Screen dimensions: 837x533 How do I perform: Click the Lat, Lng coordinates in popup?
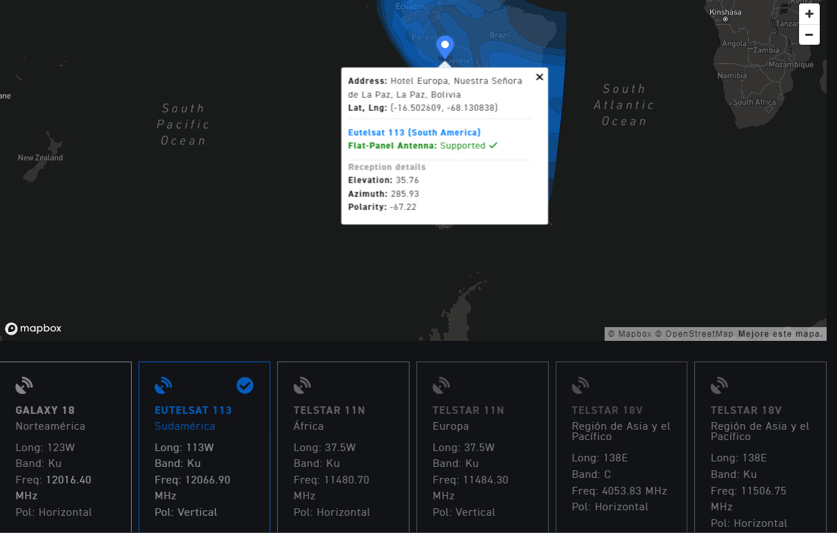click(423, 107)
